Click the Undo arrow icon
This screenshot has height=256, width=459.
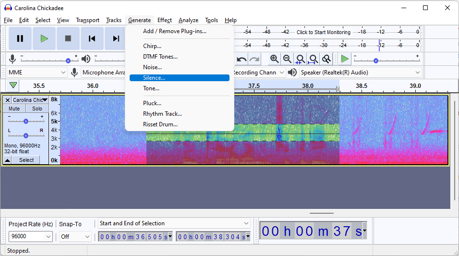(x=242, y=59)
